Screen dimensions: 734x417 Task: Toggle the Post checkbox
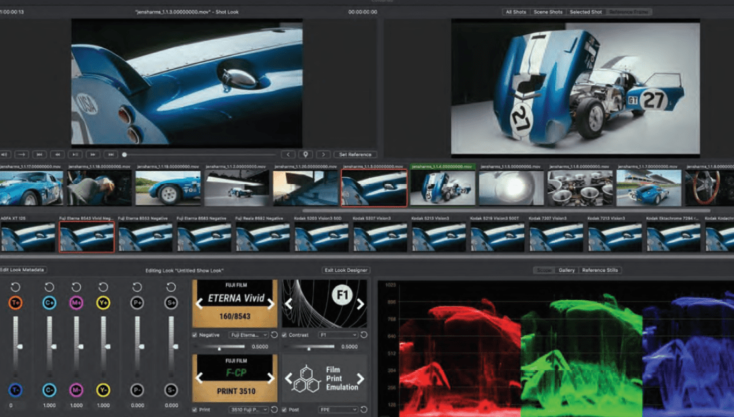(284, 410)
